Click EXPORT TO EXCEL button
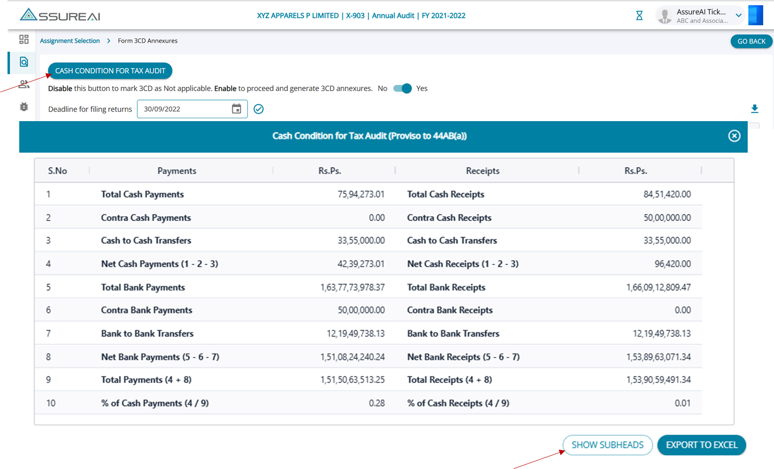Image resolution: width=774 pixels, height=469 pixels. [702, 445]
